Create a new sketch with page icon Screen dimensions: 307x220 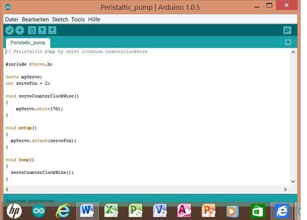[x=32, y=30]
